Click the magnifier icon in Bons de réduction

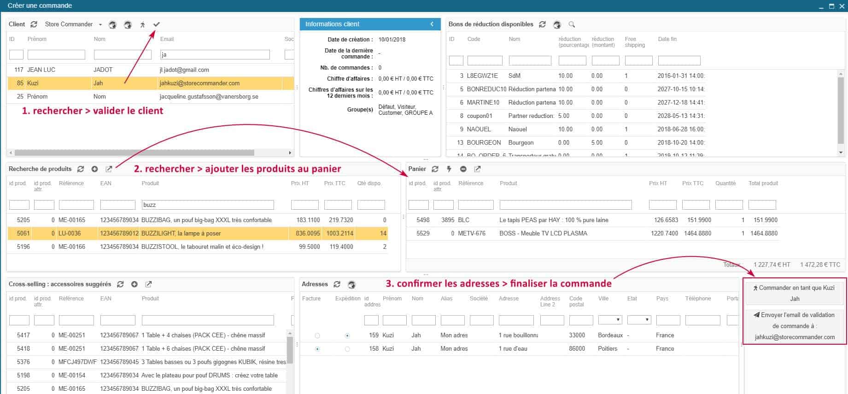pos(572,24)
